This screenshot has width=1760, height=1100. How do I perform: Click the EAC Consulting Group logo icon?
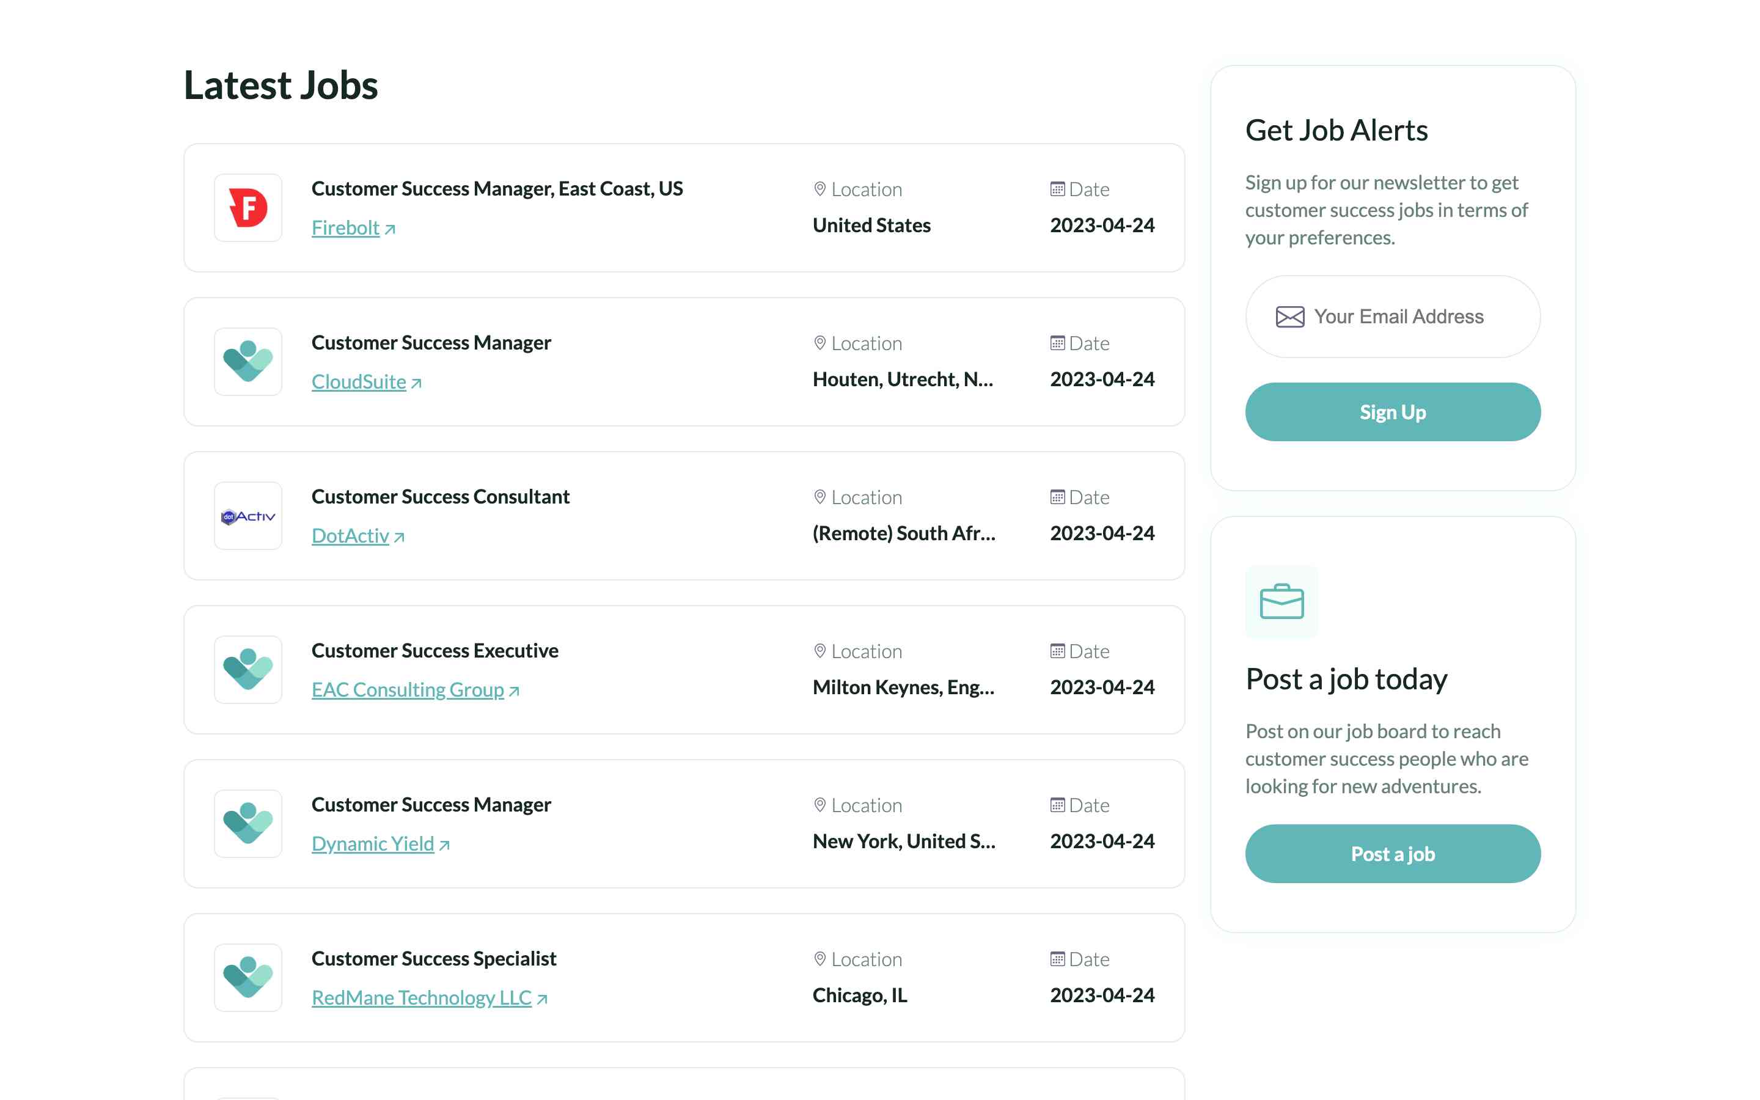[248, 669]
